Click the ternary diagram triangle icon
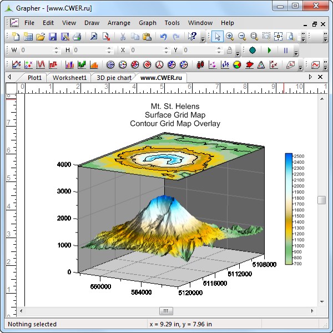 click(x=261, y=65)
